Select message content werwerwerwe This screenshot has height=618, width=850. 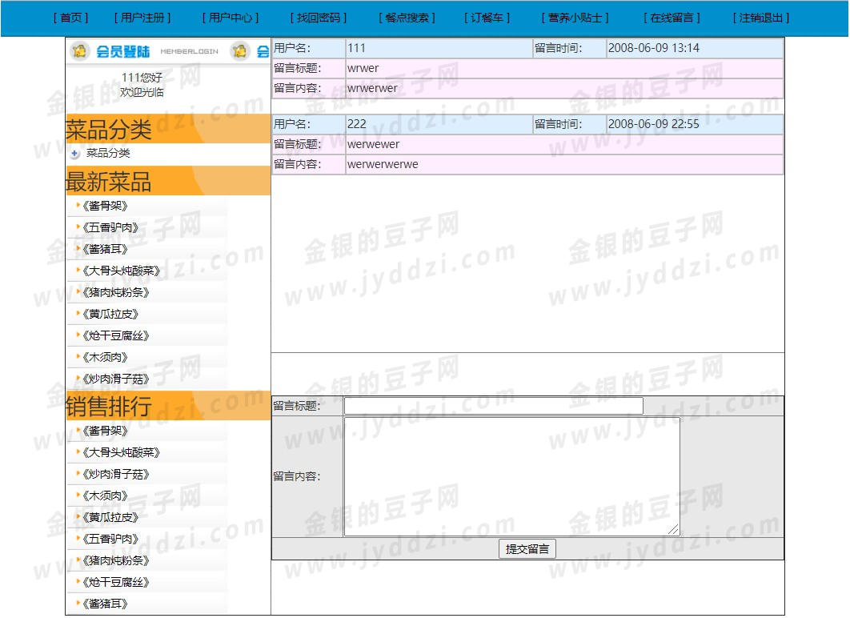[x=383, y=164]
